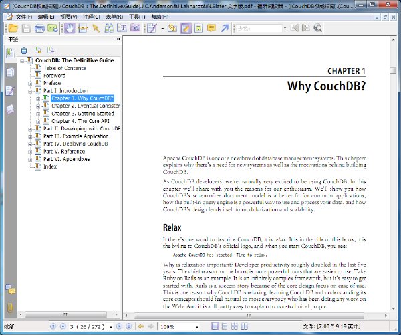Select Part VI. Appendixes bookmark
Screen dimensions: 401x335
66,159
